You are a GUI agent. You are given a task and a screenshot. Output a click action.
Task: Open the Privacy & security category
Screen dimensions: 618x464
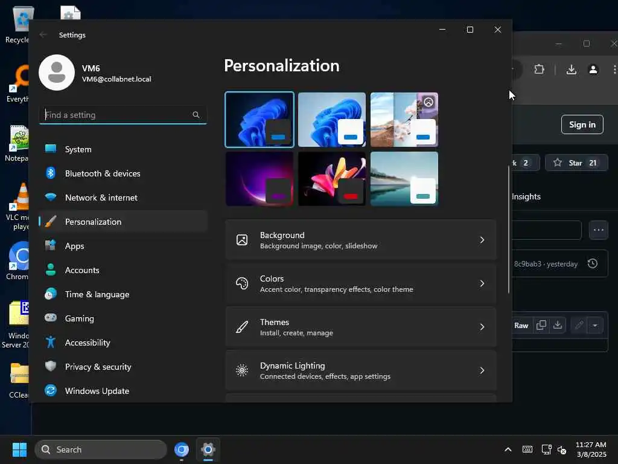coord(123,367)
